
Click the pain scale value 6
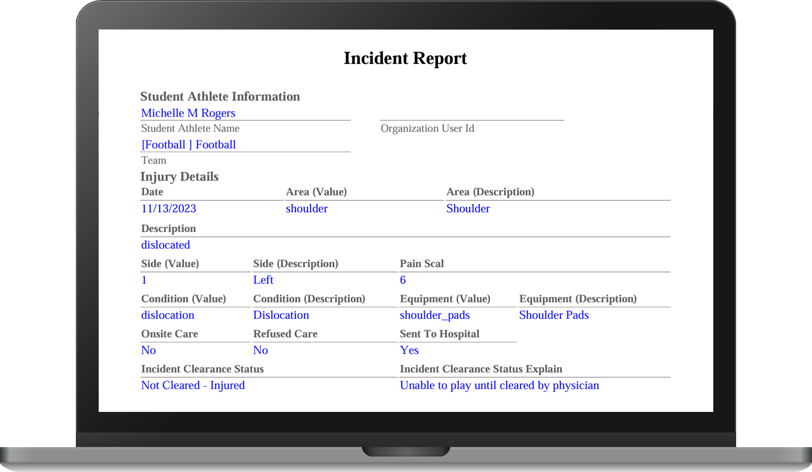click(x=403, y=280)
